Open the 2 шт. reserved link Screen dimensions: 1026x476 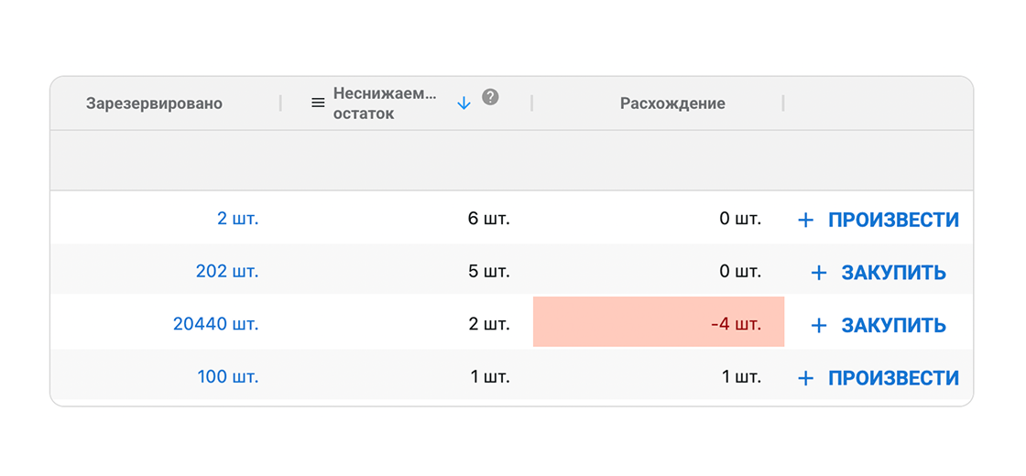237,220
